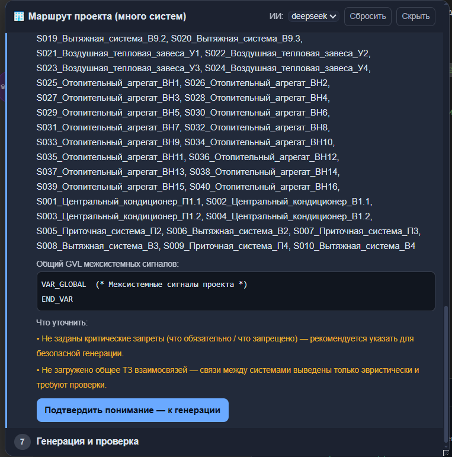Click the Что уточнить heading
452x457 pixels.
(x=62, y=322)
